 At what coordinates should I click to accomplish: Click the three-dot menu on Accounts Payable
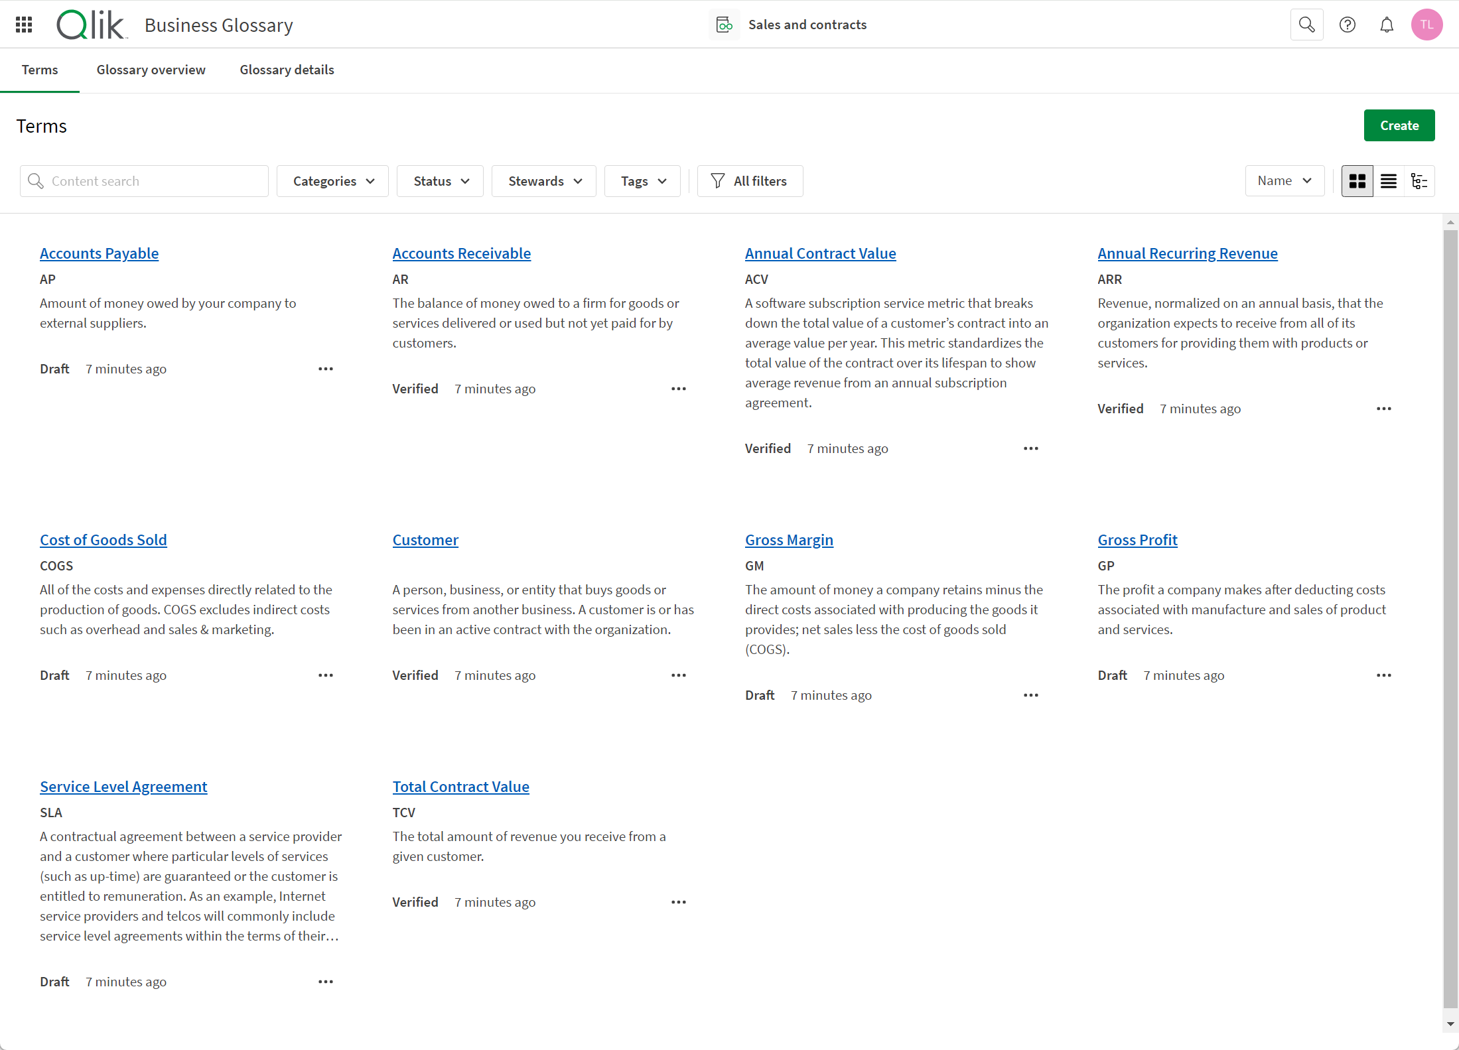(x=326, y=368)
